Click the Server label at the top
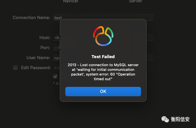This screenshot has height=128, width=196. click(x=135, y=1)
